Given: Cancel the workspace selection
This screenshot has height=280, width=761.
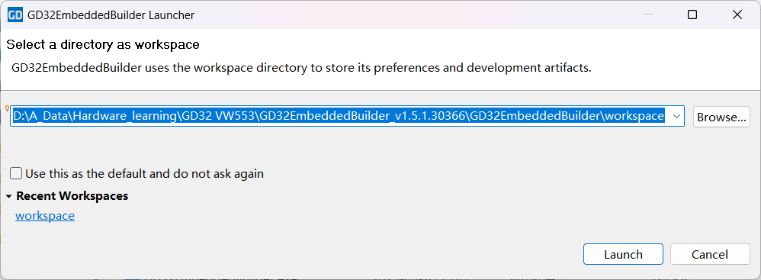Looking at the screenshot, I should (x=710, y=254).
